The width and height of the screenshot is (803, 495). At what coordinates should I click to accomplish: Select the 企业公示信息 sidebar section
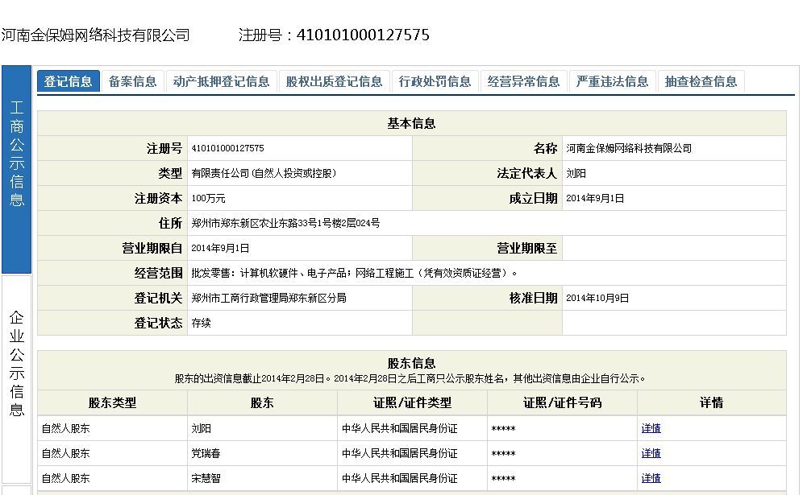tap(16, 378)
